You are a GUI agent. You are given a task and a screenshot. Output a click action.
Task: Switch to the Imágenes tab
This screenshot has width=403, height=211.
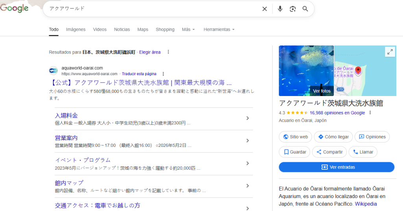tap(76, 30)
